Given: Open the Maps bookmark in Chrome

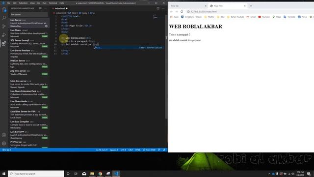Looking at the screenshot, I should click(277, 17).
